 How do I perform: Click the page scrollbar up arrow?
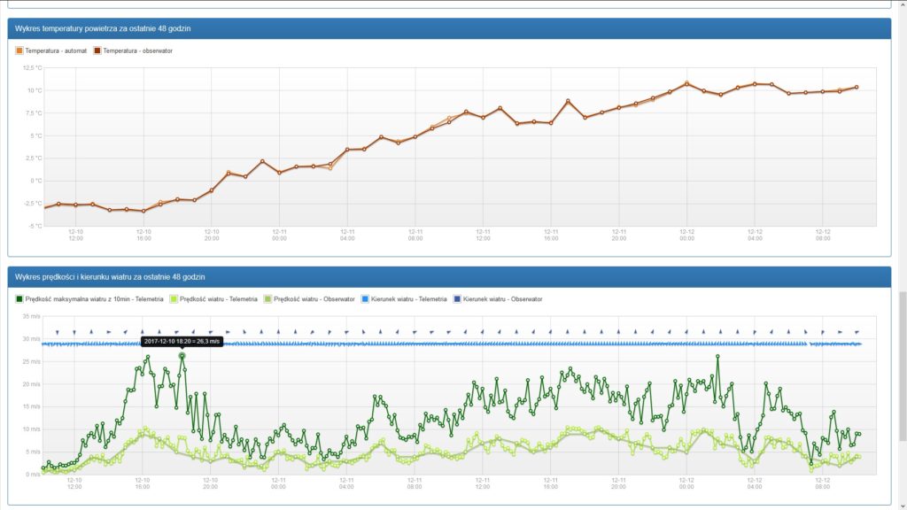(903, 4)
